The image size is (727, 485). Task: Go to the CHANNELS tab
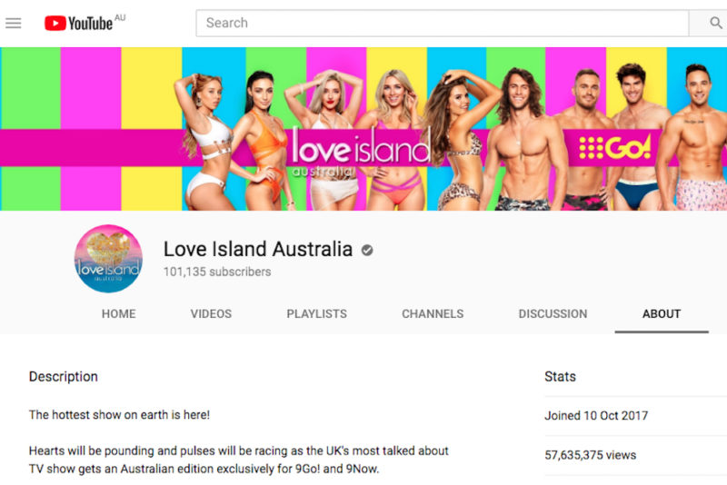click(x=433, y=313)
